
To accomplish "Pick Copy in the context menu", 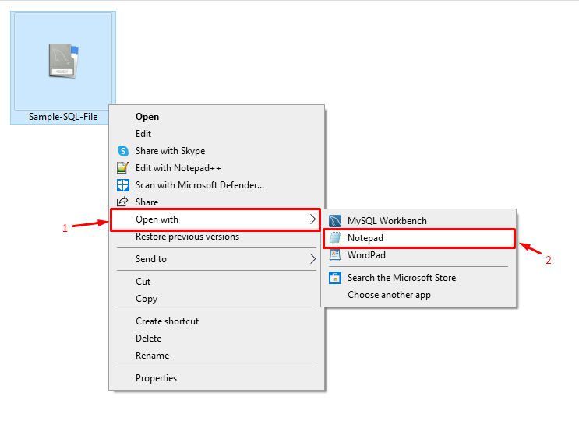I will [147, 299].
